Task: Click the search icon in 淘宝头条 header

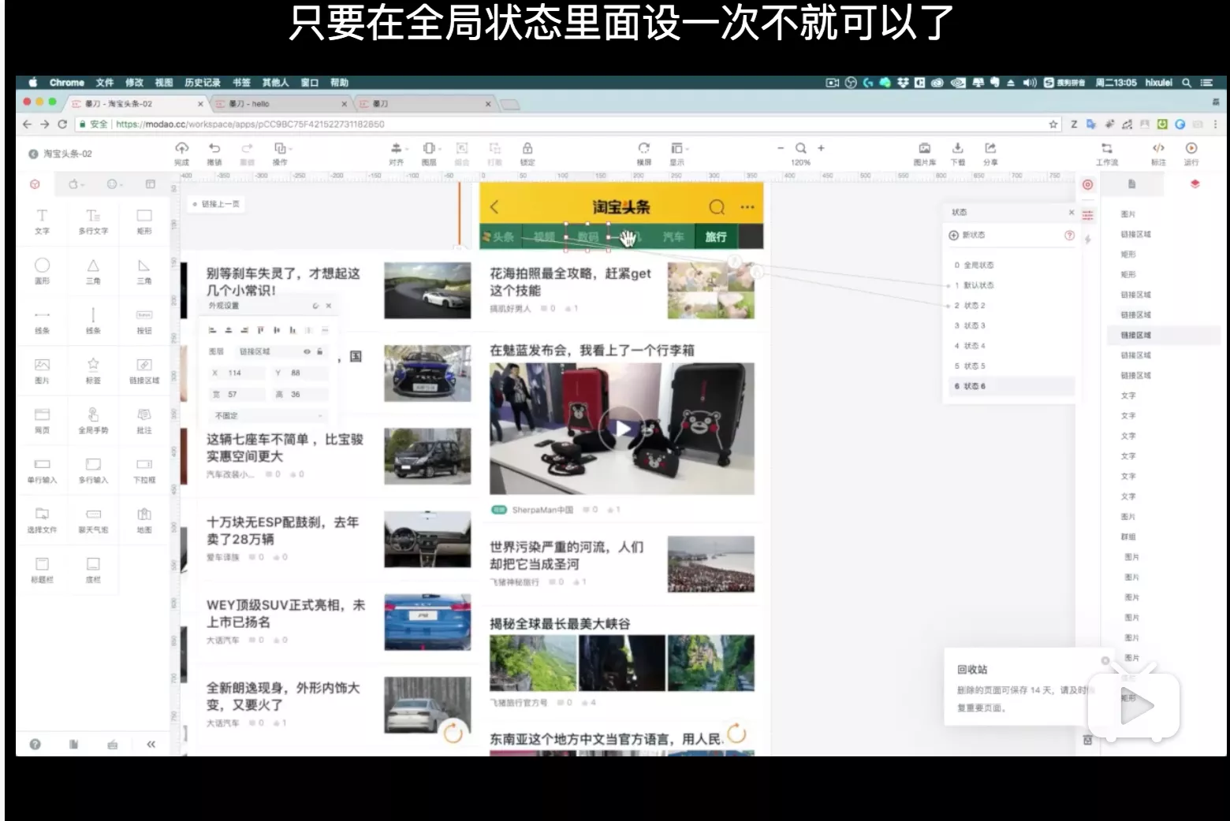Action: [717, 207]
